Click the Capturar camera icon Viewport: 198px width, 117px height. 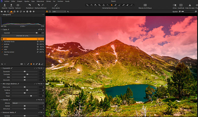click(x=18, y=5)
